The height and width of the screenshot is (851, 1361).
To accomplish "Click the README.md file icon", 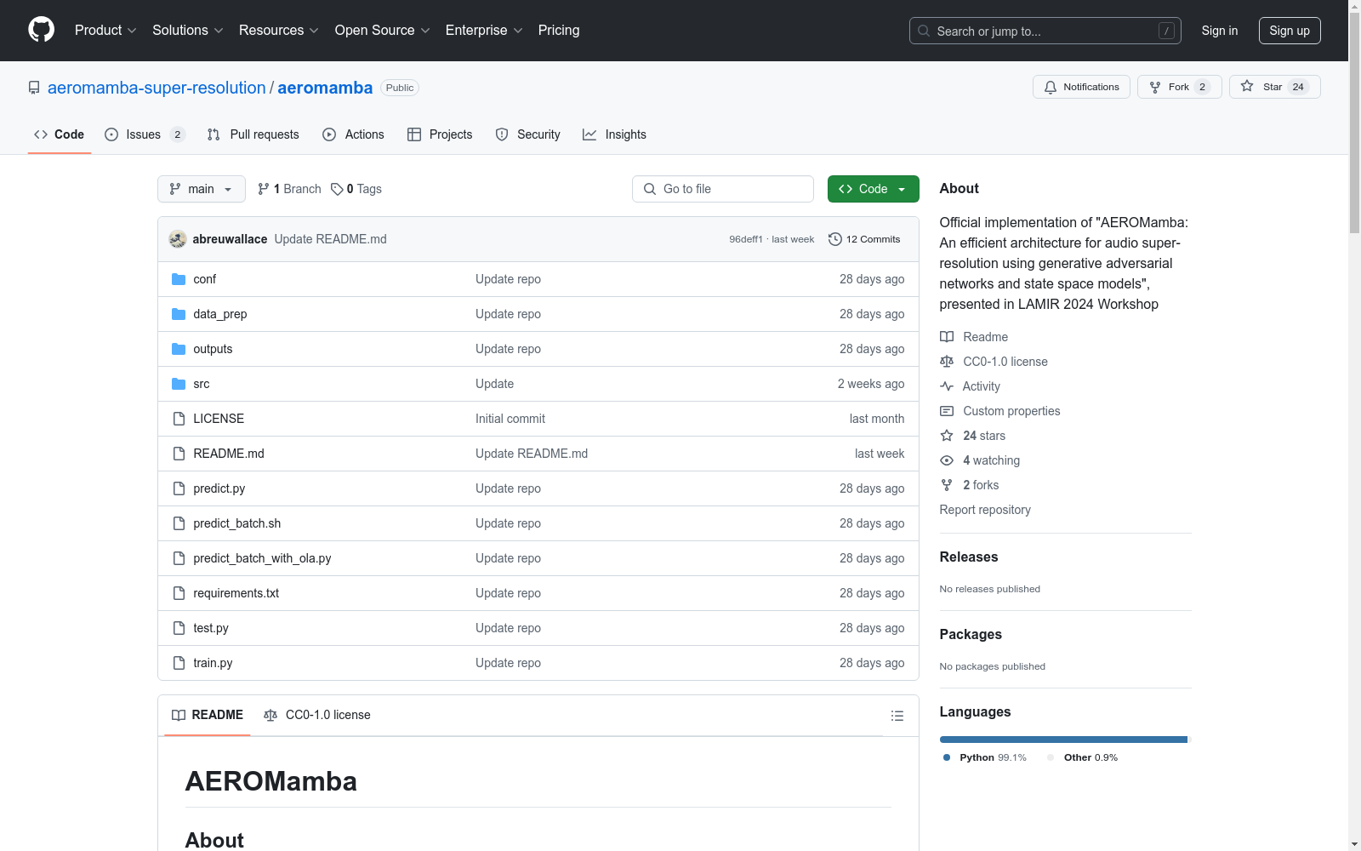I will (179, 454).
